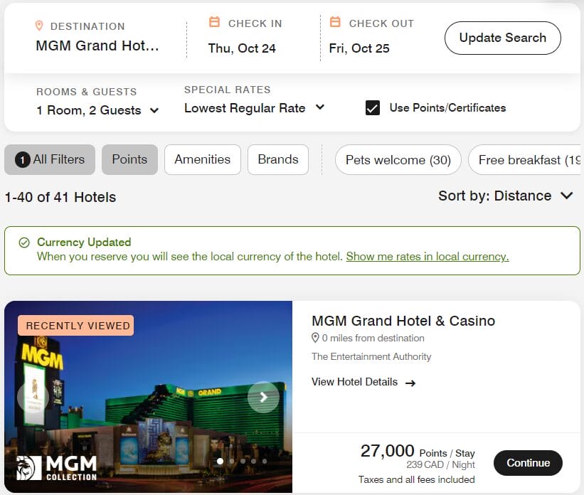This screenshot has height=495, width=584.
Task: Click the destination location pin icon
Action: 41,26
